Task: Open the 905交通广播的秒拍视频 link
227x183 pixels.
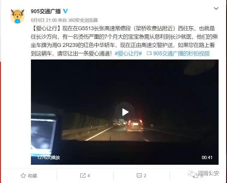Action: (x=181, y=54)
